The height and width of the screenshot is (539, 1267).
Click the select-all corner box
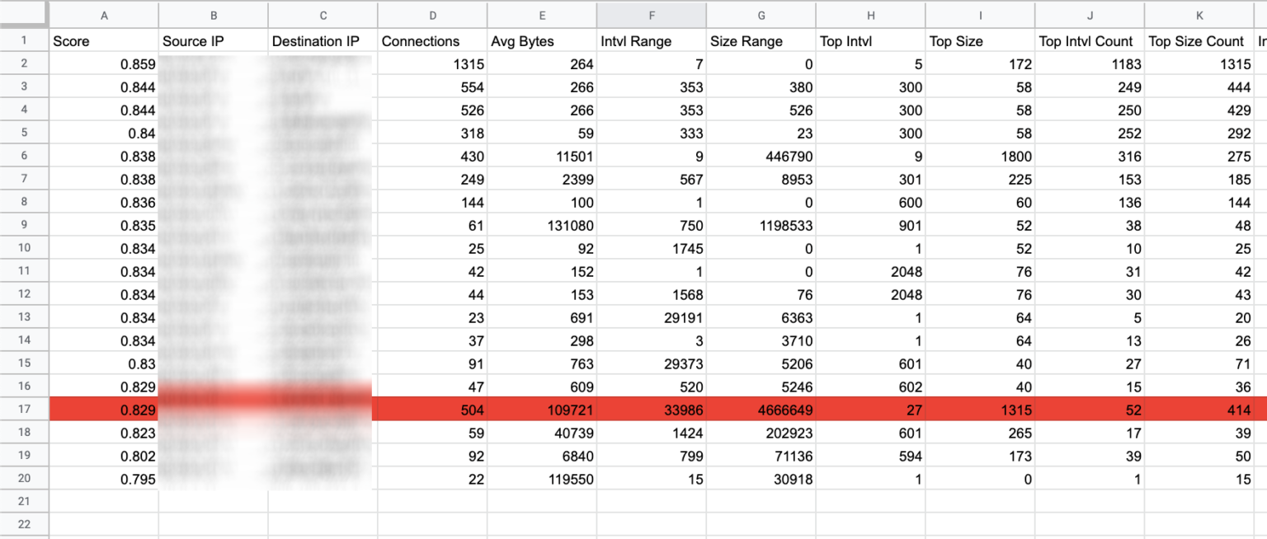24,15
